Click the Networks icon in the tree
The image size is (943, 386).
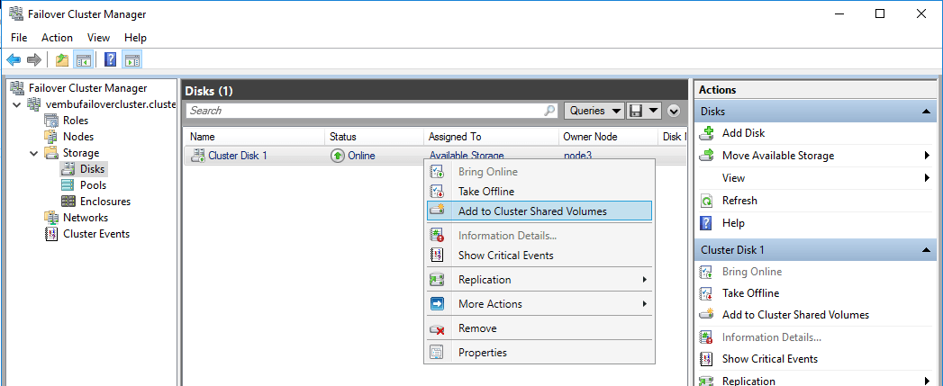[51, 218]
